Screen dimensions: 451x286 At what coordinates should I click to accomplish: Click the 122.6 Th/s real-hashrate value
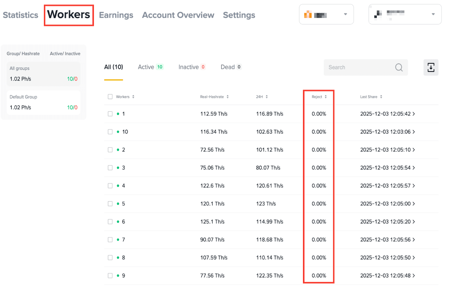pos(213,186)
